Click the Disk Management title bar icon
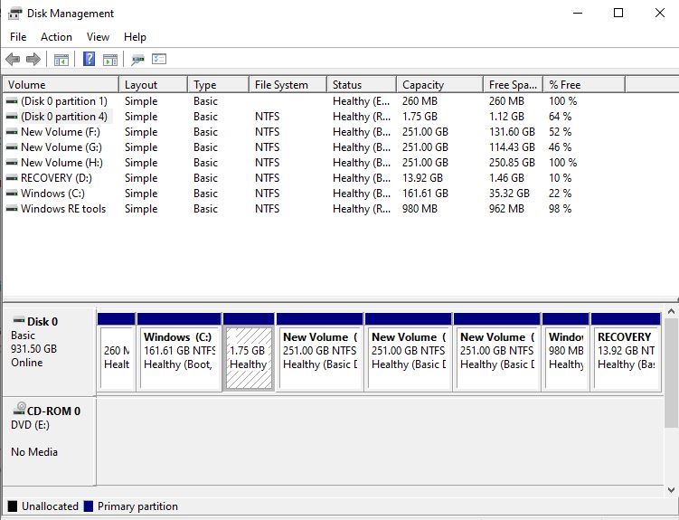Image resolution: width=679 pixels, height=520 pixels. (x=14, y=14)
